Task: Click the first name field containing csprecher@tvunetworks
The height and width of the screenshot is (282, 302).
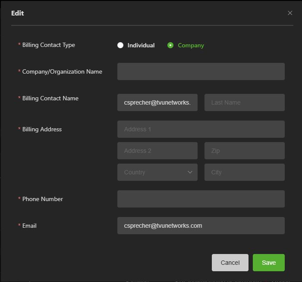Action: point(157,102)
